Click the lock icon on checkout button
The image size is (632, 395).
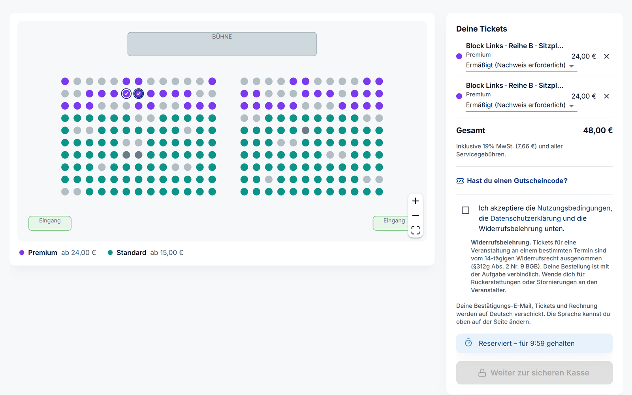482,373
